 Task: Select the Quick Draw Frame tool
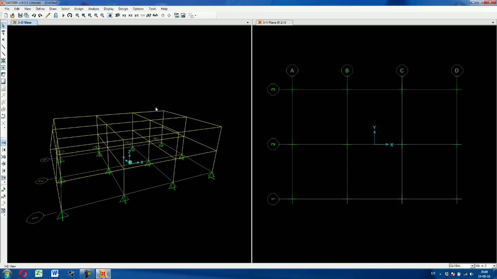pos(3,53)
